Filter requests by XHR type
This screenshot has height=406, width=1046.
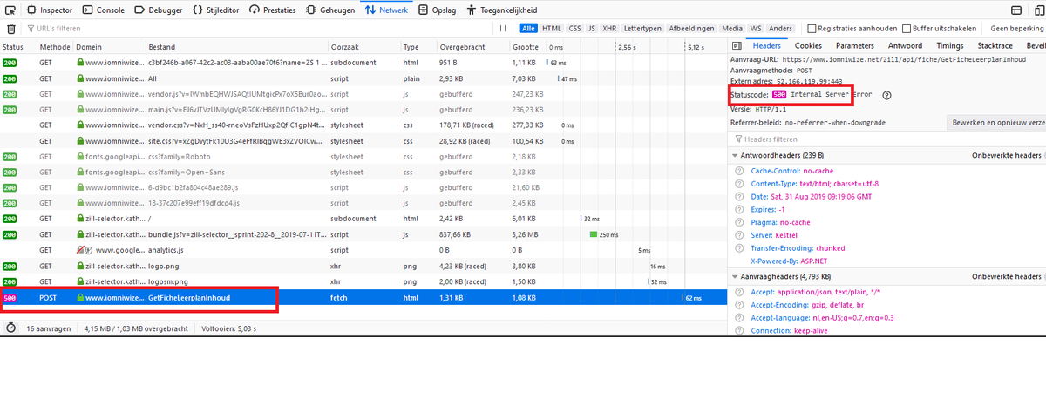pyautogui.click(x=610, y=29)
